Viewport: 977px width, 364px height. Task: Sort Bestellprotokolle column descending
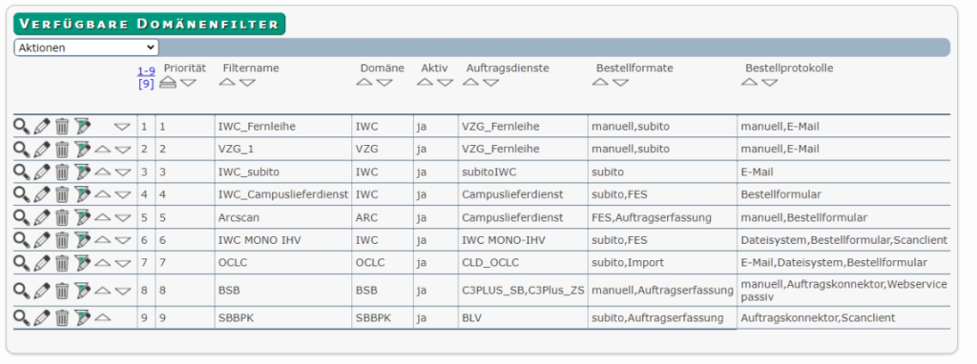770,83
